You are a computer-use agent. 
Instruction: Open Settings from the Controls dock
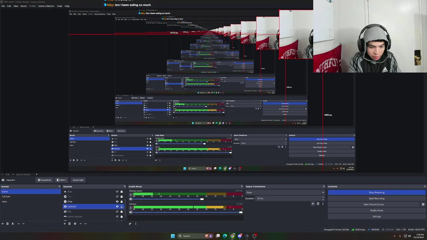click(377, 216)
